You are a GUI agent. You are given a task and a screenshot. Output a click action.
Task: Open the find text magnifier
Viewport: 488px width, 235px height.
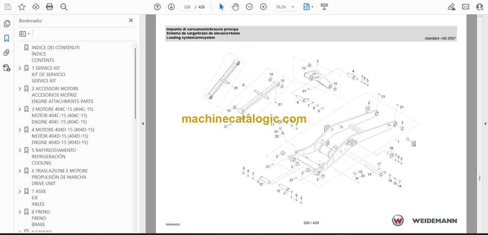click(64, 7)
